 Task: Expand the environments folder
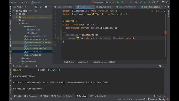(x=19, y=61)
